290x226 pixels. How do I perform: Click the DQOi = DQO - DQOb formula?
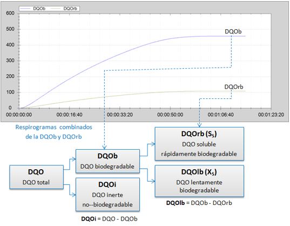(x=109, y=219)
